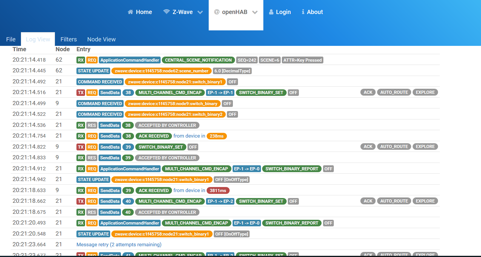This screenshot has width=481, height=257.
Task: Click the Z-Wave wifi signal icon
Action: tap(166, 12)
